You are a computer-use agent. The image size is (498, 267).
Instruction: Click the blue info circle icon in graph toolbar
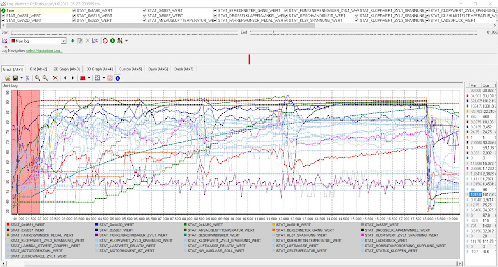tap(118, 78)
